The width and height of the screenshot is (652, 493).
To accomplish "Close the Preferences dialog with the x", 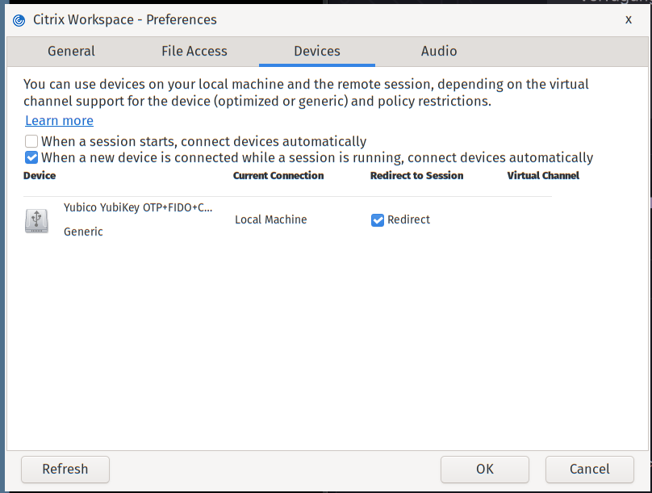I will pos(629,19).
